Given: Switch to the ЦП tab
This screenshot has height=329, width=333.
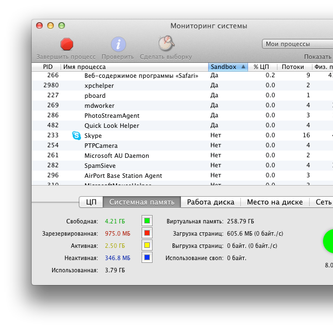Looking at the screenshot, I should 91,202.
